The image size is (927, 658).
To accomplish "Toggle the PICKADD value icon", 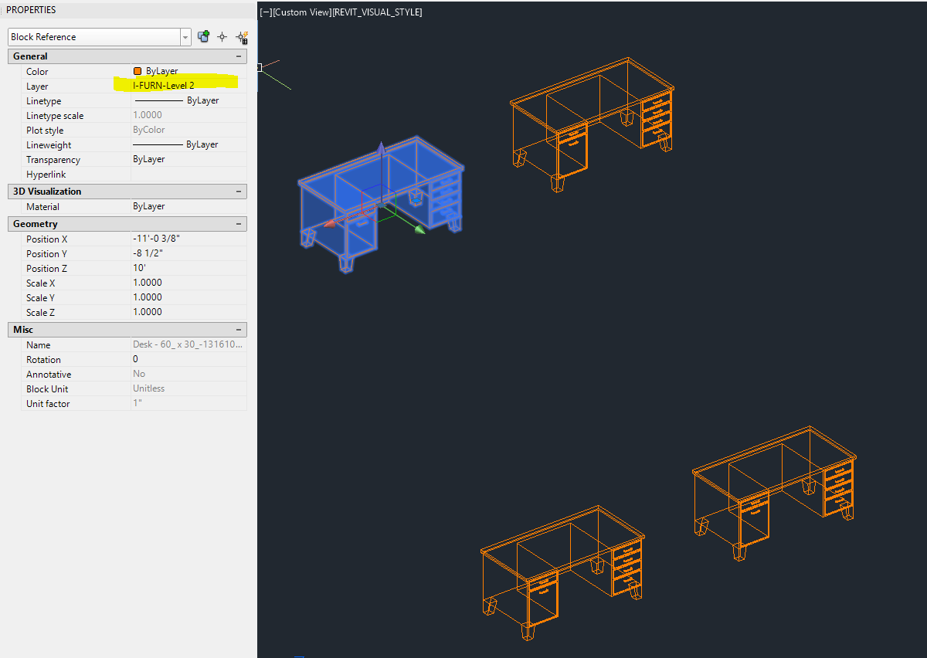I will 203,36.
